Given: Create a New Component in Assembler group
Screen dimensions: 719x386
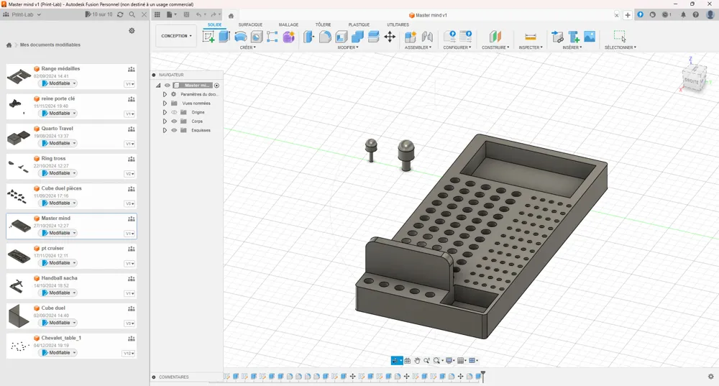Looking at the screenshot, I should coord(411,37).
